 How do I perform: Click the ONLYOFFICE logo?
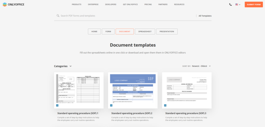coord(13,4)
